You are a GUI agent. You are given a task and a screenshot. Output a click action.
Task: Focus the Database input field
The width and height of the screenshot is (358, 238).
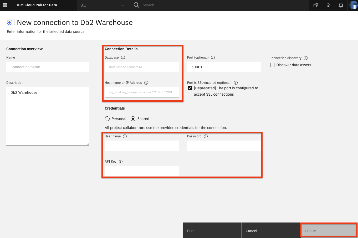(x=142, y=67)
